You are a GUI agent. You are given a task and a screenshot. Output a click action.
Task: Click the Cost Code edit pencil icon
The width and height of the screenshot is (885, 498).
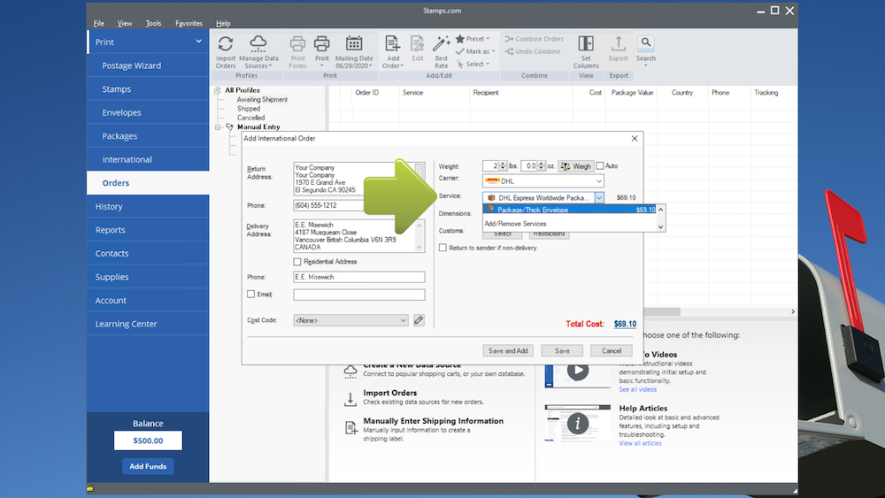(x=419, y=320)
